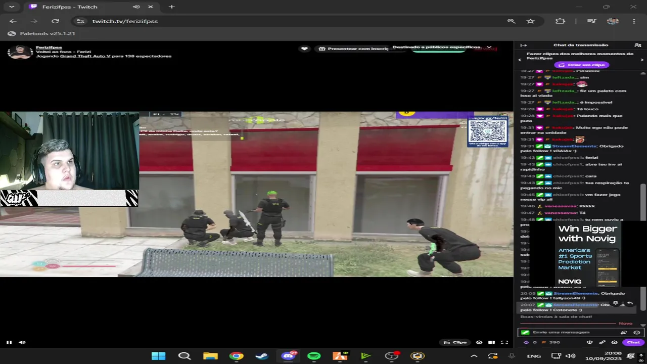The height and width of the screenshot is (364, 647).
Task: Expand the Destinado a públicos específicos notice
Action: point(489,47)
